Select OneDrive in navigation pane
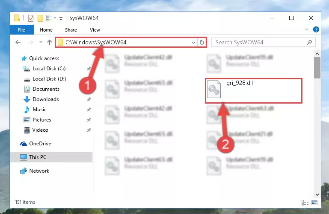The width and height of the screenshot is (329, 214). (40, 144)
